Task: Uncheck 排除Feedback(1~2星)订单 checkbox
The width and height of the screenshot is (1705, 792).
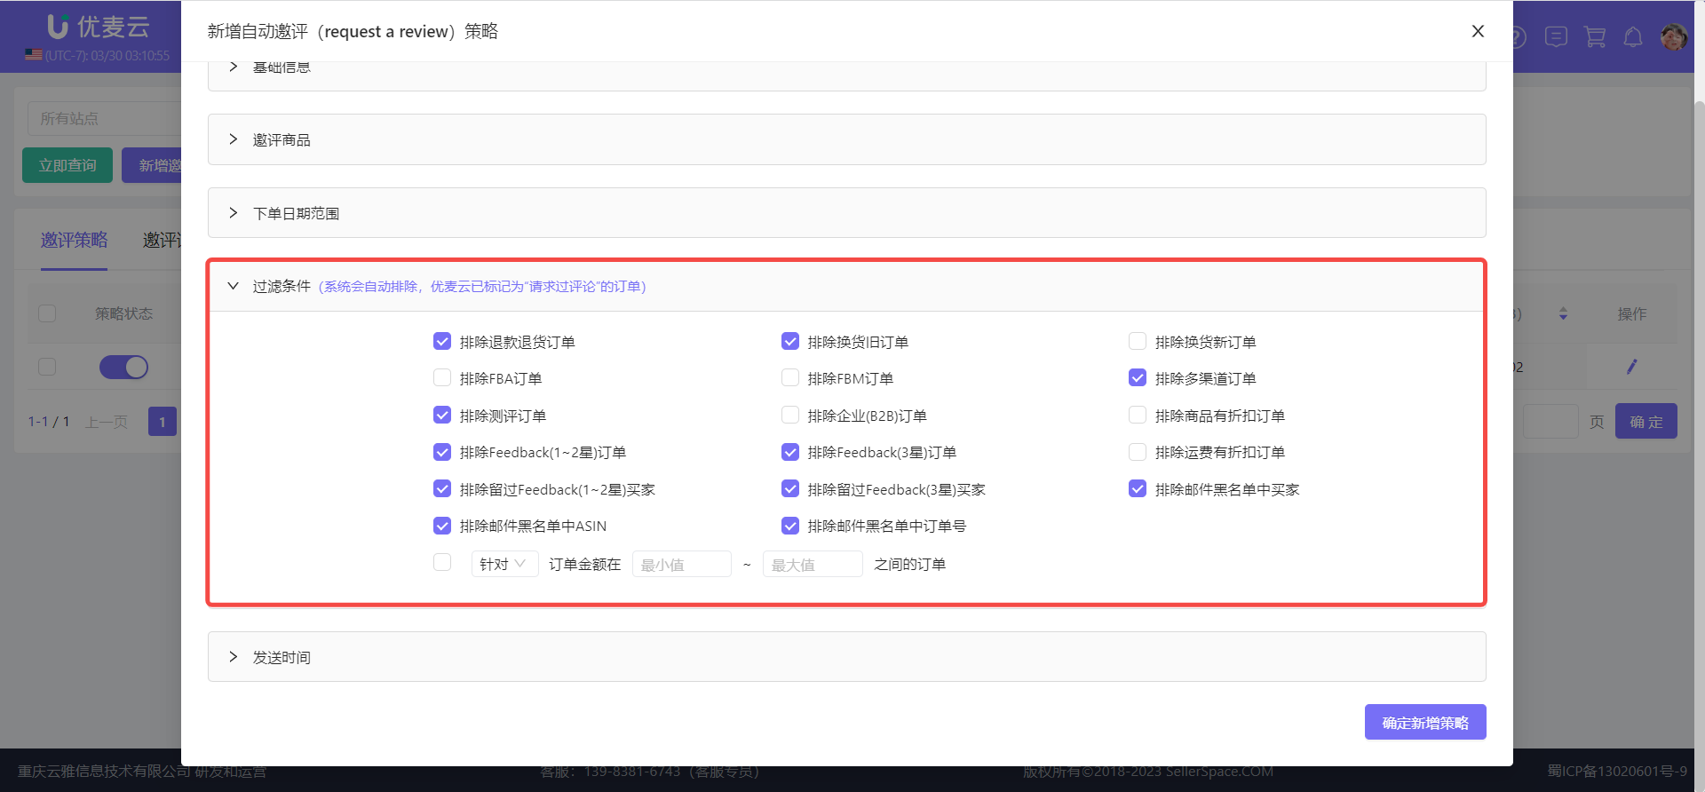Action: pyautogui.click(x=442, y=452)
